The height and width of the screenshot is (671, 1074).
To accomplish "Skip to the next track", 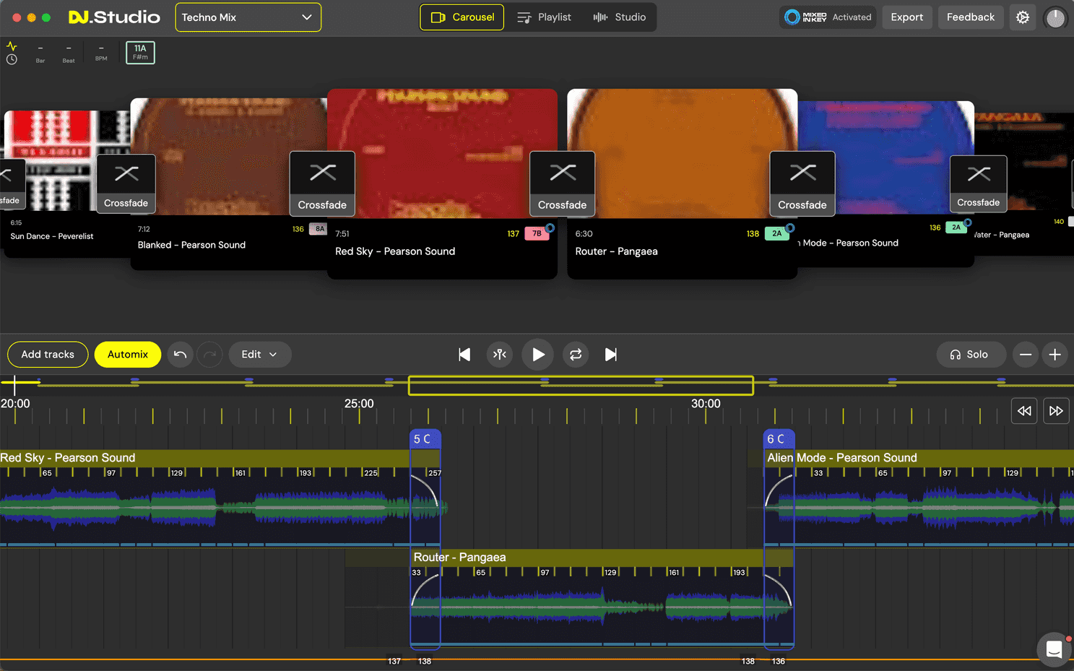I will coord(611,355).
